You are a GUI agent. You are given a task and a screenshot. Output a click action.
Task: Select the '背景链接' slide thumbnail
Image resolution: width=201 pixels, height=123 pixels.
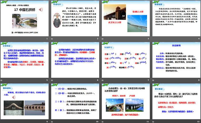coord(176,19)
